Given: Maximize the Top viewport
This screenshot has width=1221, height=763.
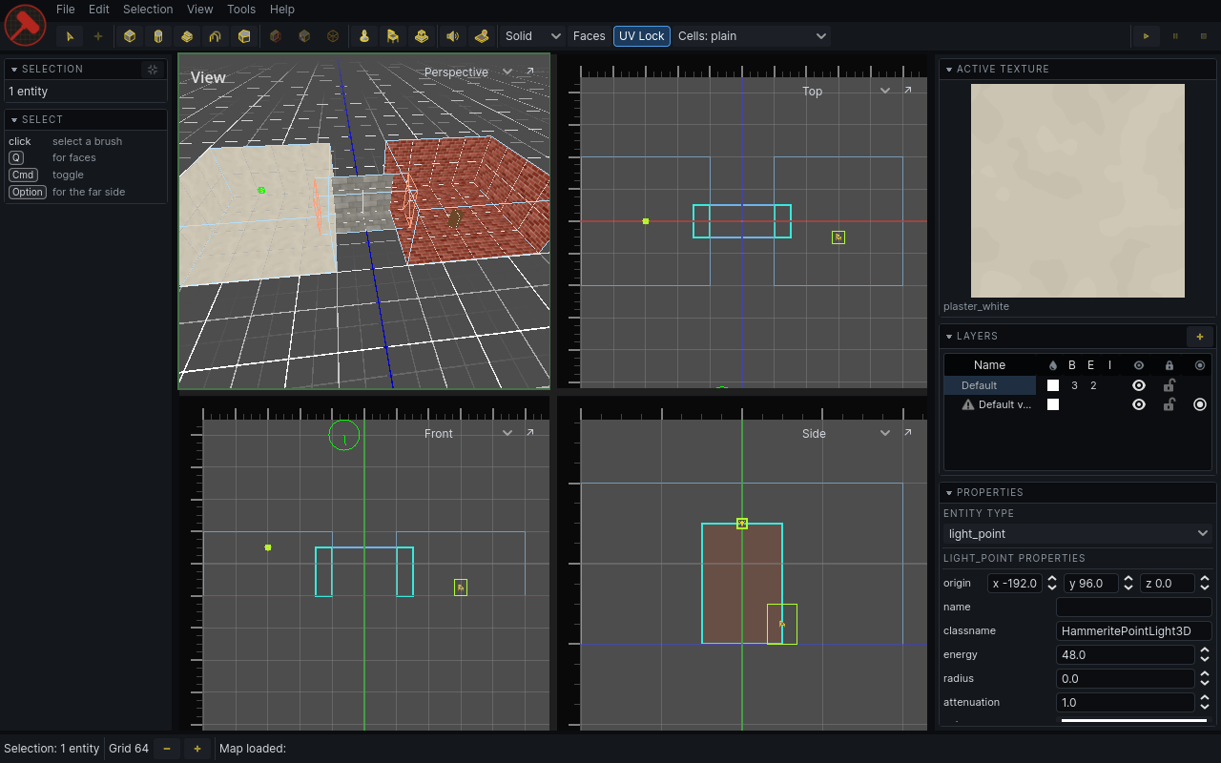Looking at the screenshot, I should click(x=907, y=91).
